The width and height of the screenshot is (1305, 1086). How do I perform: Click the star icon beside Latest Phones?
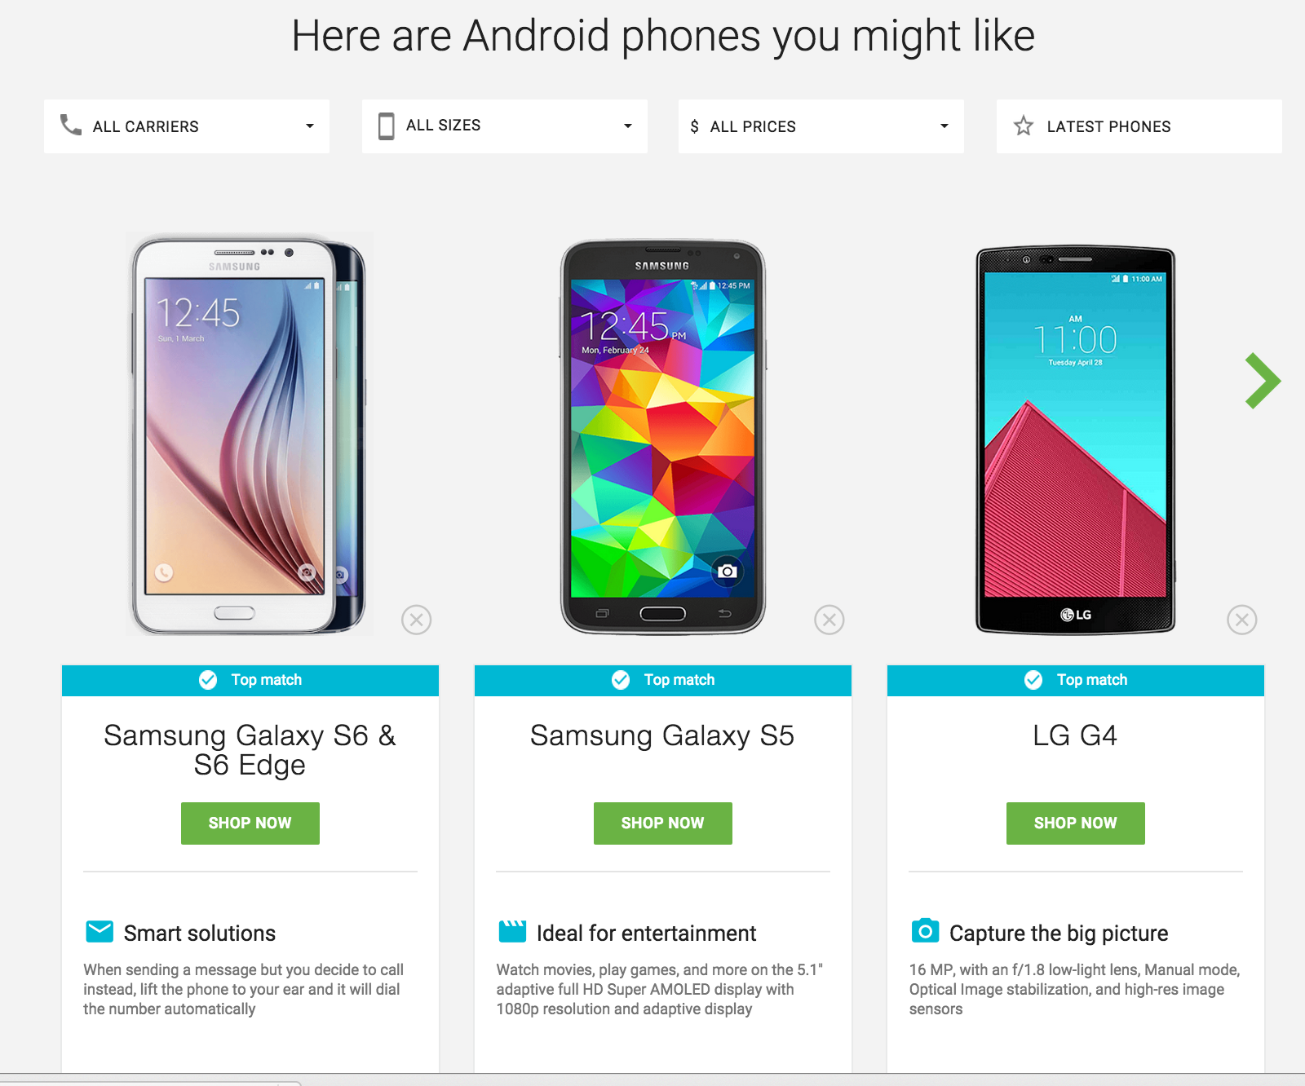[x=1024, y=126]
